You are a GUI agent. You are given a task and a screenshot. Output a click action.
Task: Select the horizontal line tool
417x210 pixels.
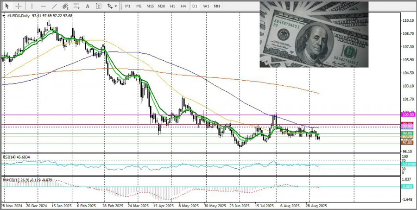pyautogui.click(x=43, y=6)
